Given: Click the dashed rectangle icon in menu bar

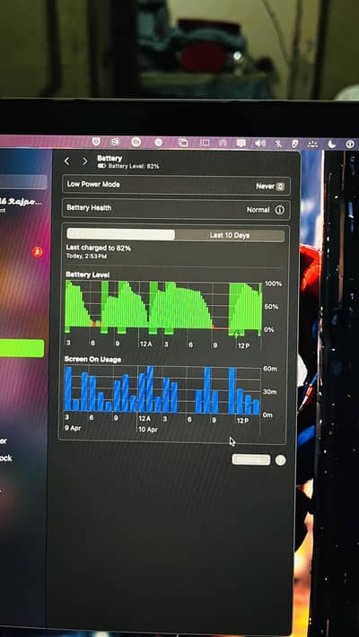Looking at the screenshot, I should (x=205, y=143).
